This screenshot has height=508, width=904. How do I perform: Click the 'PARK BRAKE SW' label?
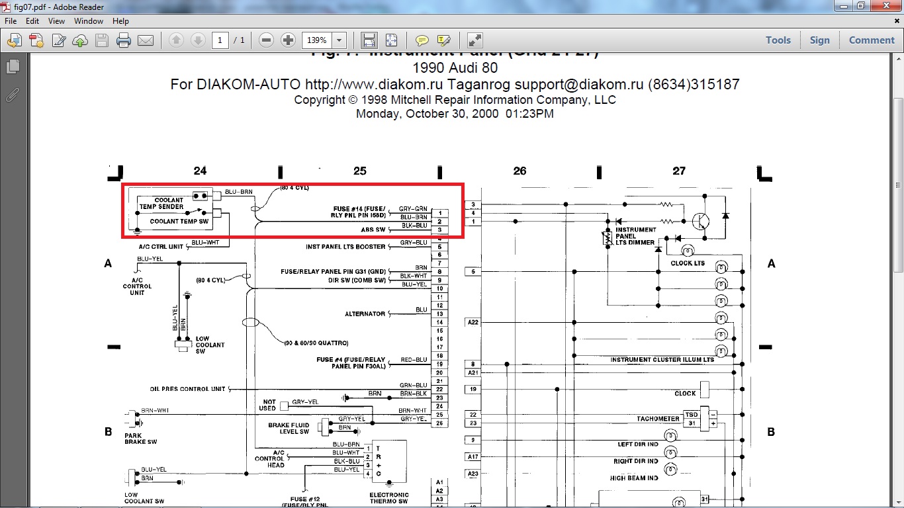(140, 439)
